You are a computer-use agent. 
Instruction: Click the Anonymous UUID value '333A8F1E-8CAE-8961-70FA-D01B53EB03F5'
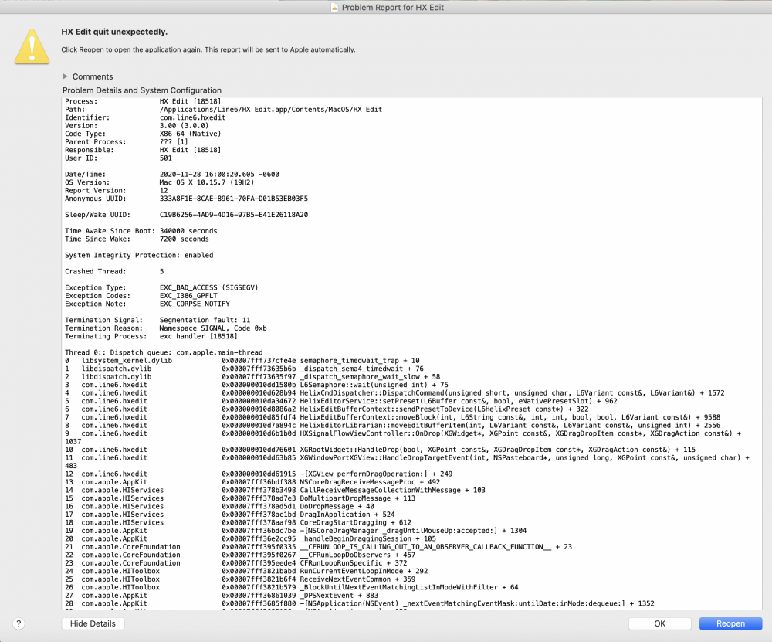(x=234, y=199)
